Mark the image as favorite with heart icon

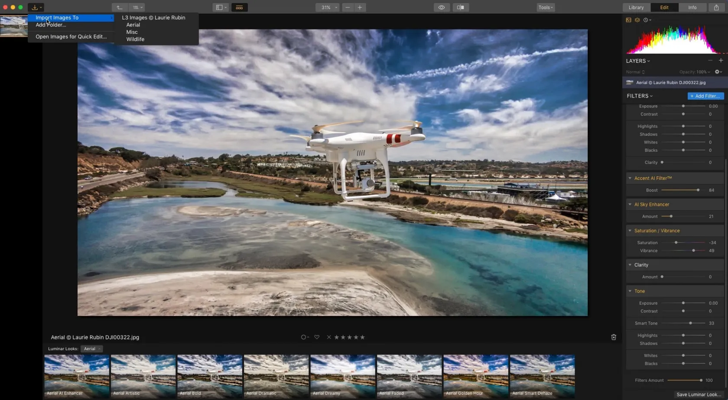point(317,337)
